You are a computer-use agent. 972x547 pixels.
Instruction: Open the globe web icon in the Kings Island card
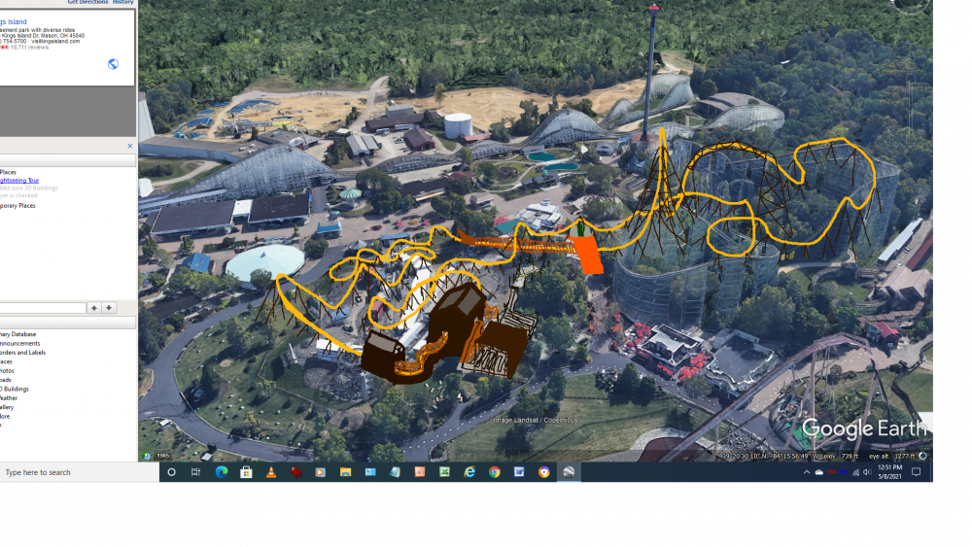coord(113,64)
